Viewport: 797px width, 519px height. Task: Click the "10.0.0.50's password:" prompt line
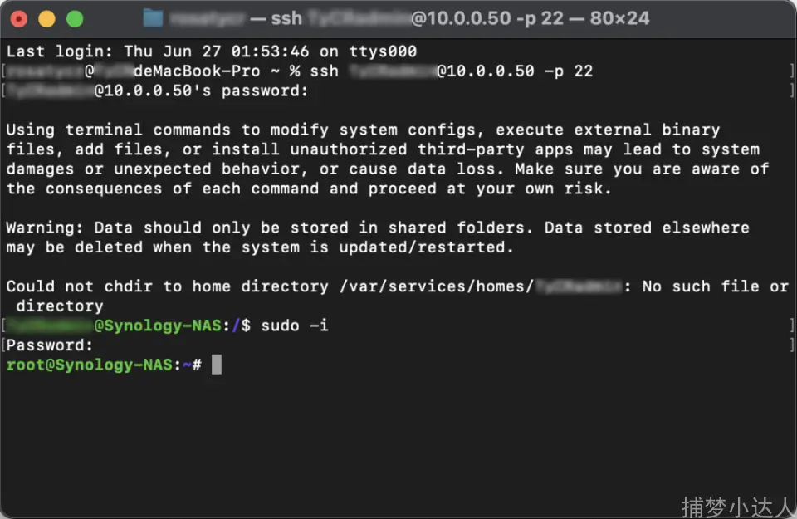(201, 91)
